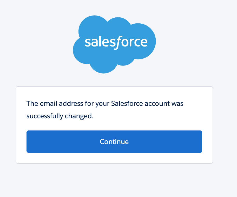Click the word "your" in the message
The height and width of the screenshot is (197, 237).
103,104
